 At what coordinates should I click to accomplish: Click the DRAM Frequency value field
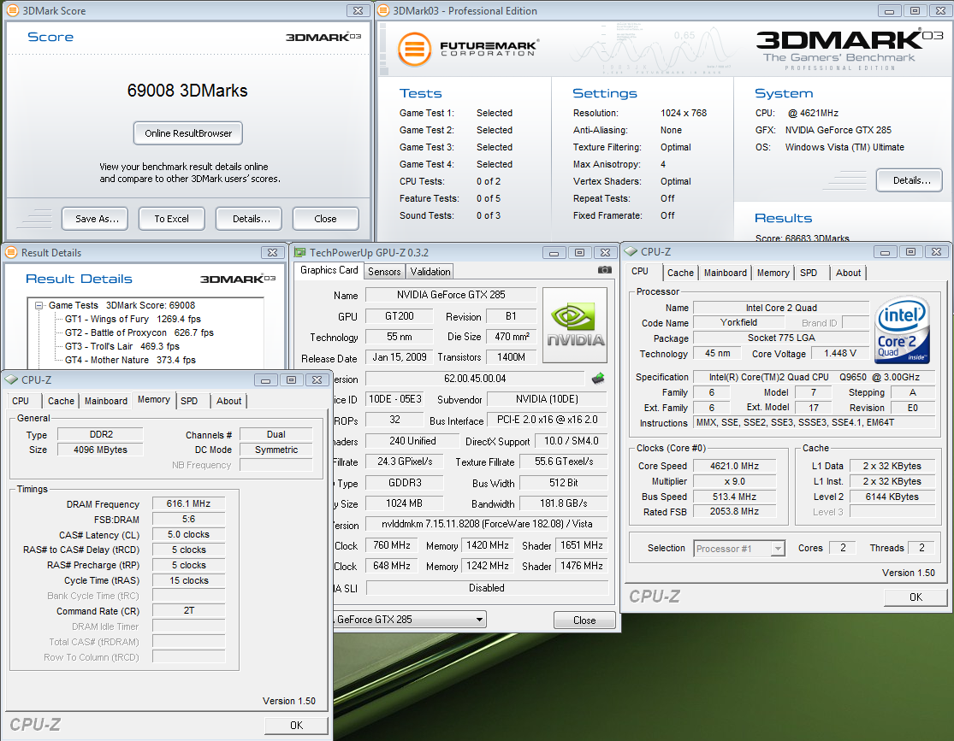pos(188,504)
